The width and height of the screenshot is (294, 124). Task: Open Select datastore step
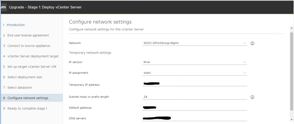point(20,88)
